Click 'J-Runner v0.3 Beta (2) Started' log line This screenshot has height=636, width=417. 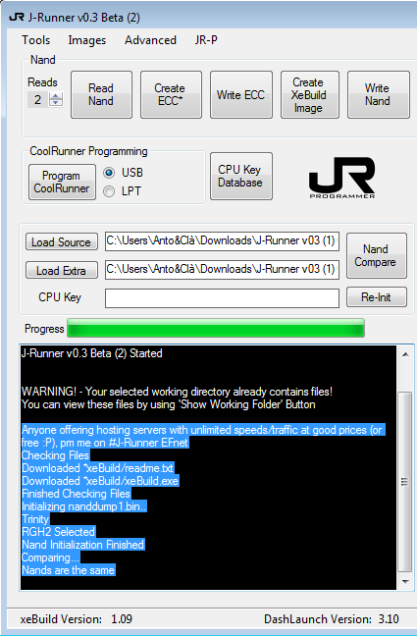[91, 353]
